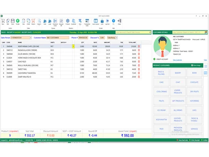Switch to the upper category layout view icon

[x=206, y=66]
